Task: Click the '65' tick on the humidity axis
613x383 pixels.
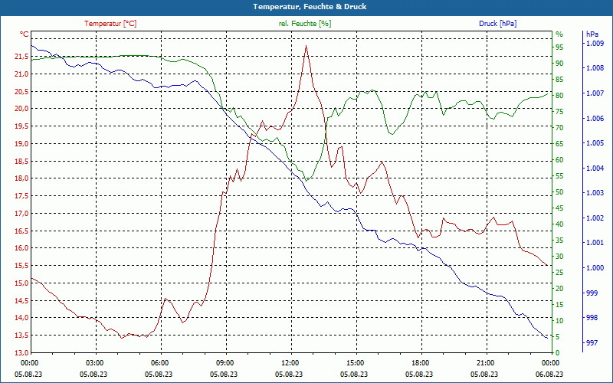Action: [x=559, y=144]
